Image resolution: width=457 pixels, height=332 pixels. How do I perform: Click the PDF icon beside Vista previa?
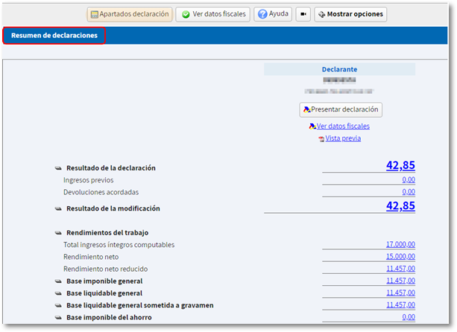click(321, 139)
